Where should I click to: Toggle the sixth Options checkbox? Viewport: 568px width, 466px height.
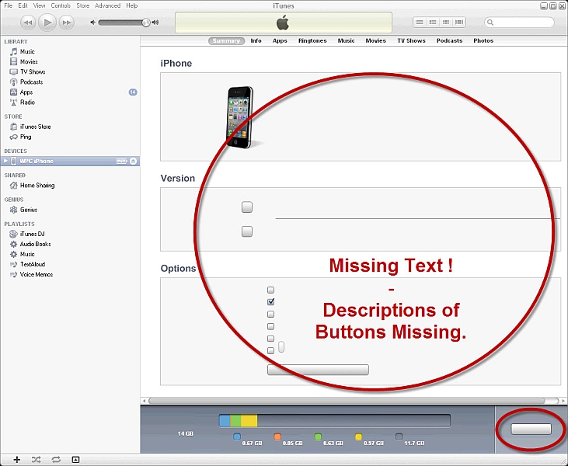tap(270, 350)
